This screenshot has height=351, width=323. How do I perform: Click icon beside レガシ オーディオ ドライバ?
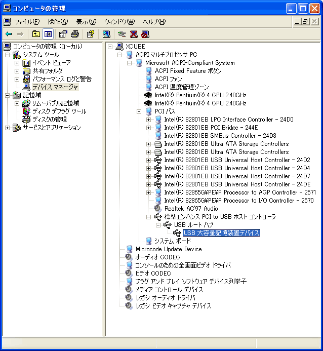coord(129,298)
